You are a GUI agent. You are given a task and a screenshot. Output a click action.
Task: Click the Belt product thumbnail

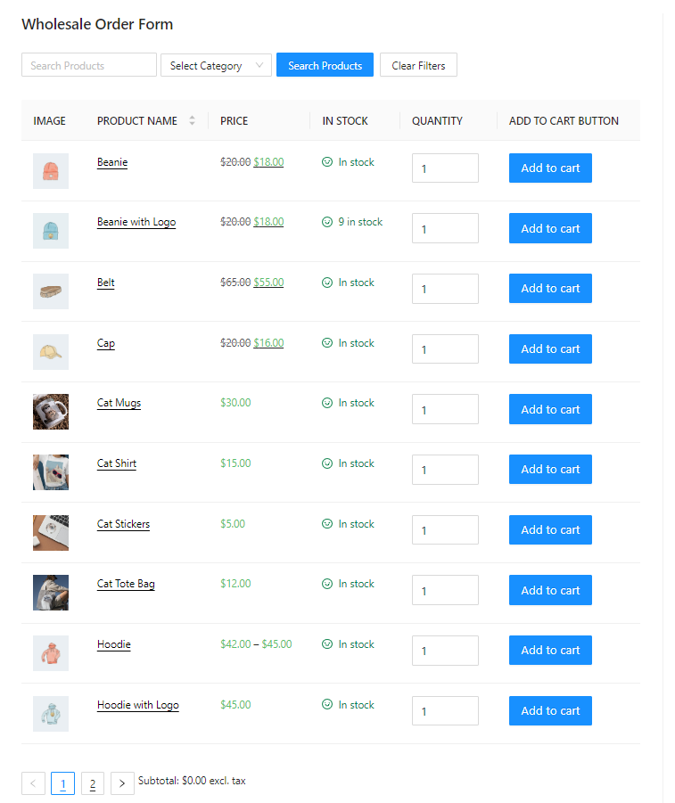click(51, 291)
